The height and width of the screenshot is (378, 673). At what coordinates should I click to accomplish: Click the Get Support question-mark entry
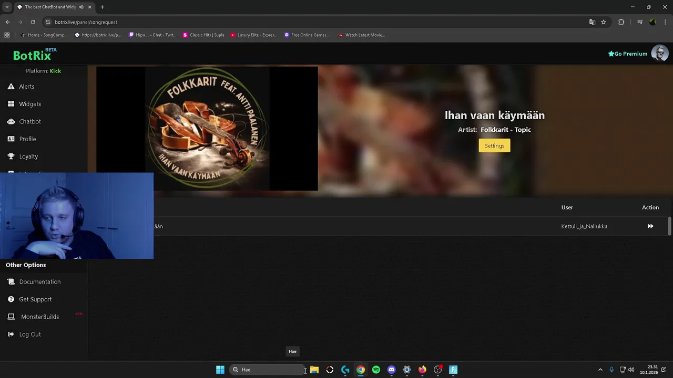[35, 299]
